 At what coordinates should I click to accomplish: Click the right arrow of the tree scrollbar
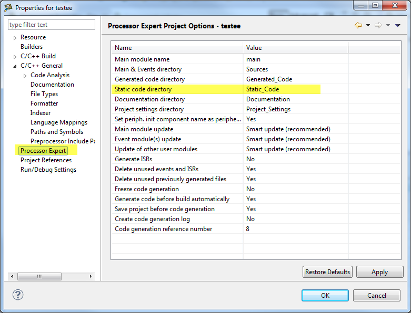(91, 276)
